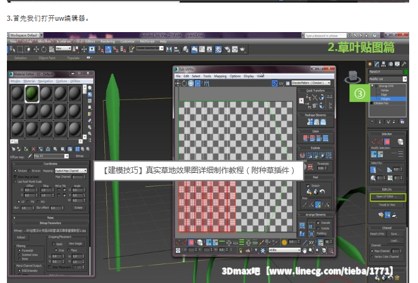This screenshot has height=283, width=418.
Task: Open the Tools menu in Edit UVWs
Action: tap(207, 76)
